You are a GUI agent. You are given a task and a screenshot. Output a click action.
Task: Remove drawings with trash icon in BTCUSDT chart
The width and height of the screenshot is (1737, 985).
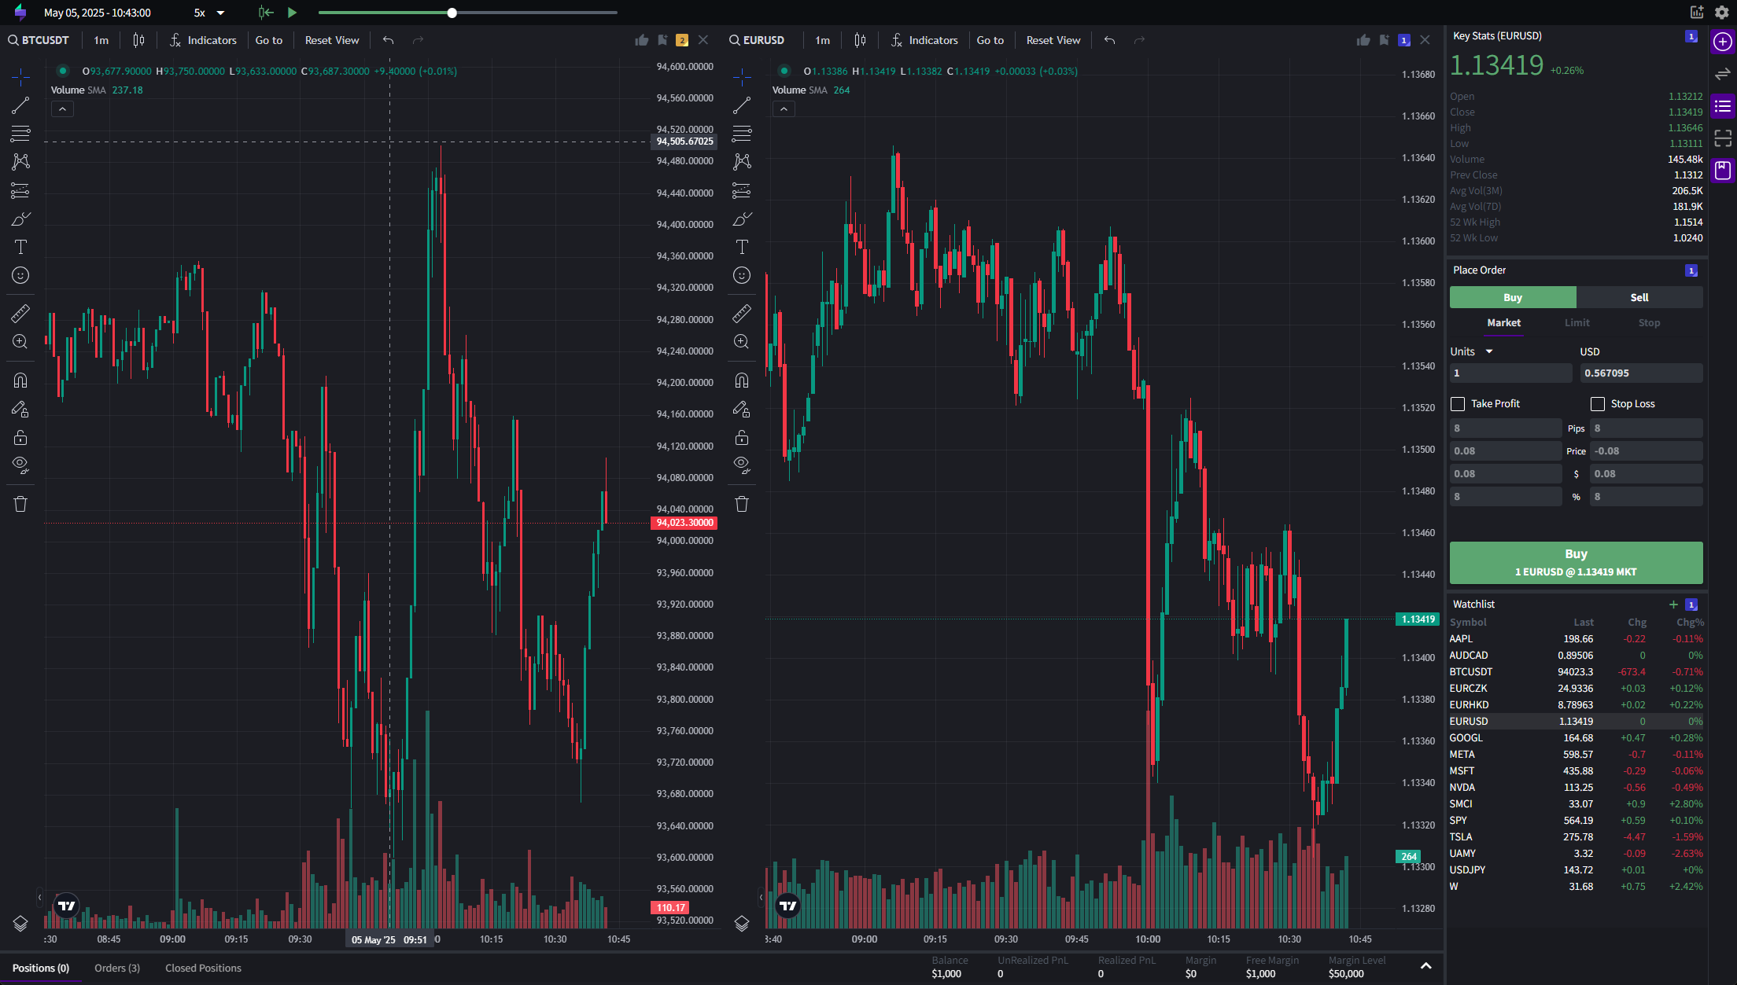tap(20, 504)
